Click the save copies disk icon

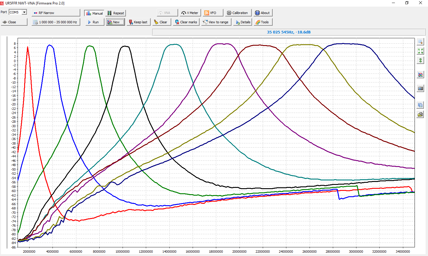(420, 105)
